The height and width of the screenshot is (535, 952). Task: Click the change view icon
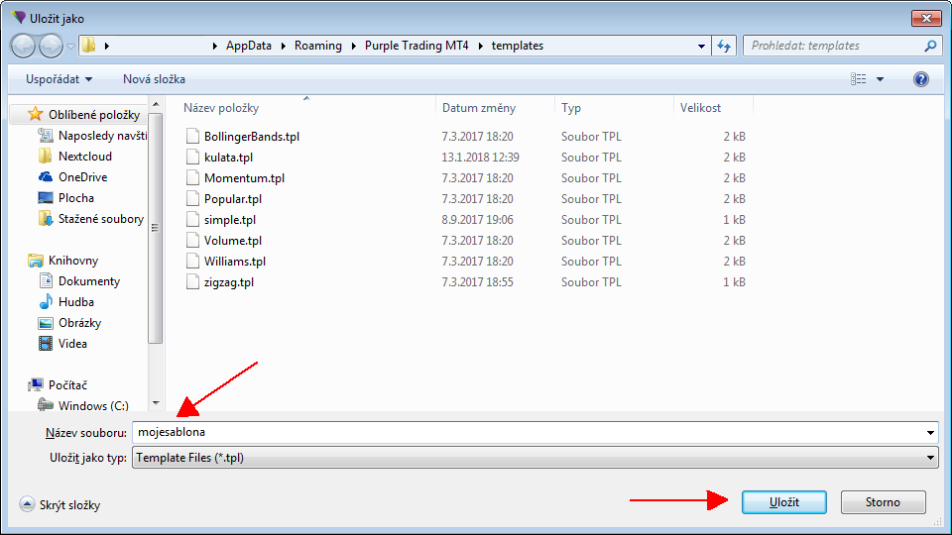tap(858, 79)
